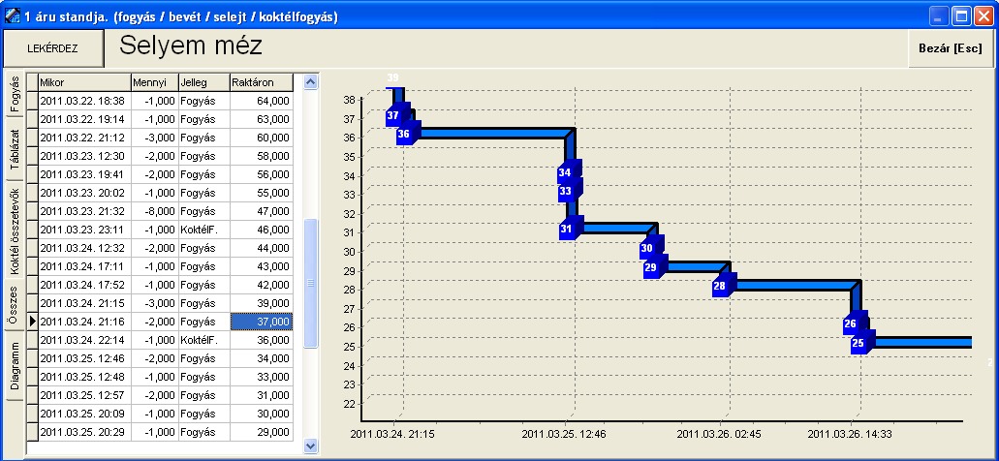The image size is (999, 461).
Task: Click chart data point labeled 28
Action: tap(721, 286)
